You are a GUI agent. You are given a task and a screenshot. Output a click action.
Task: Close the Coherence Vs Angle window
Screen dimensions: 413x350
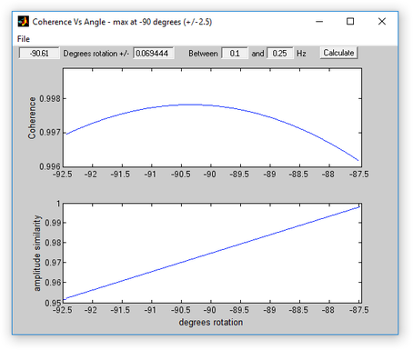(x=382, y=22)
